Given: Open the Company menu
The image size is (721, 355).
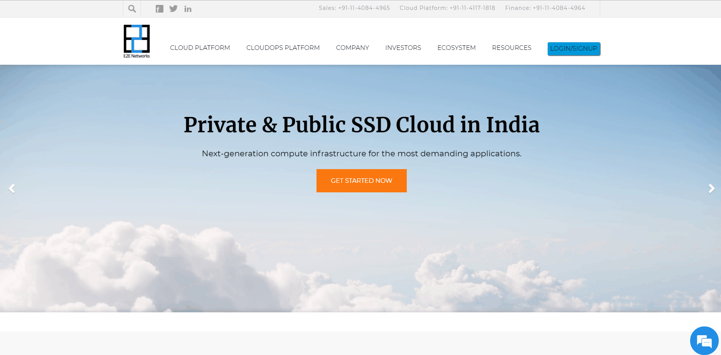Looking at the screenshot, I should tap(352, 48).
